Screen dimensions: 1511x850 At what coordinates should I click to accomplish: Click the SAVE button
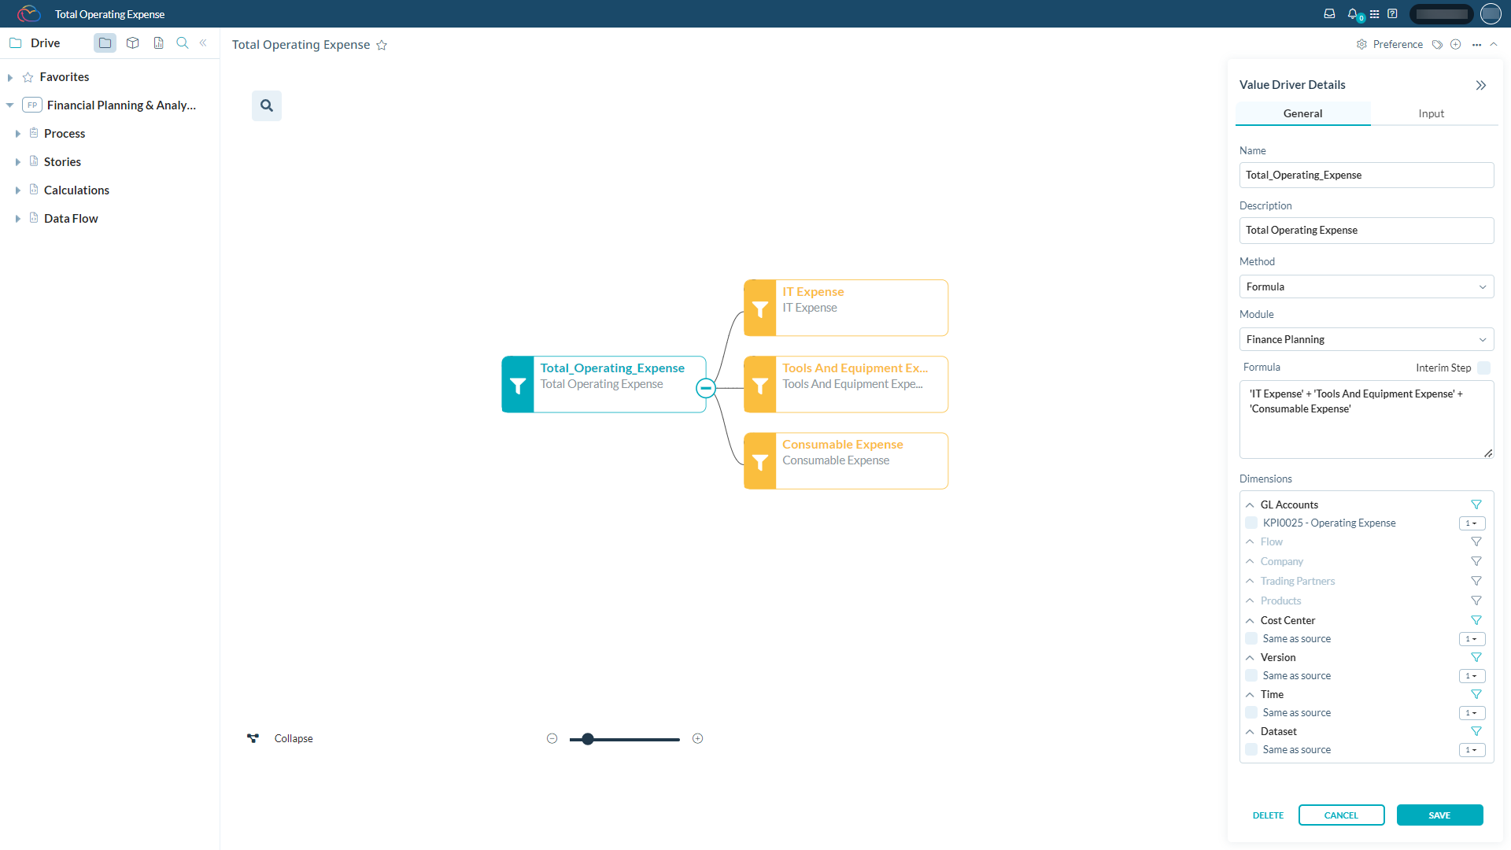(1439, 815)
